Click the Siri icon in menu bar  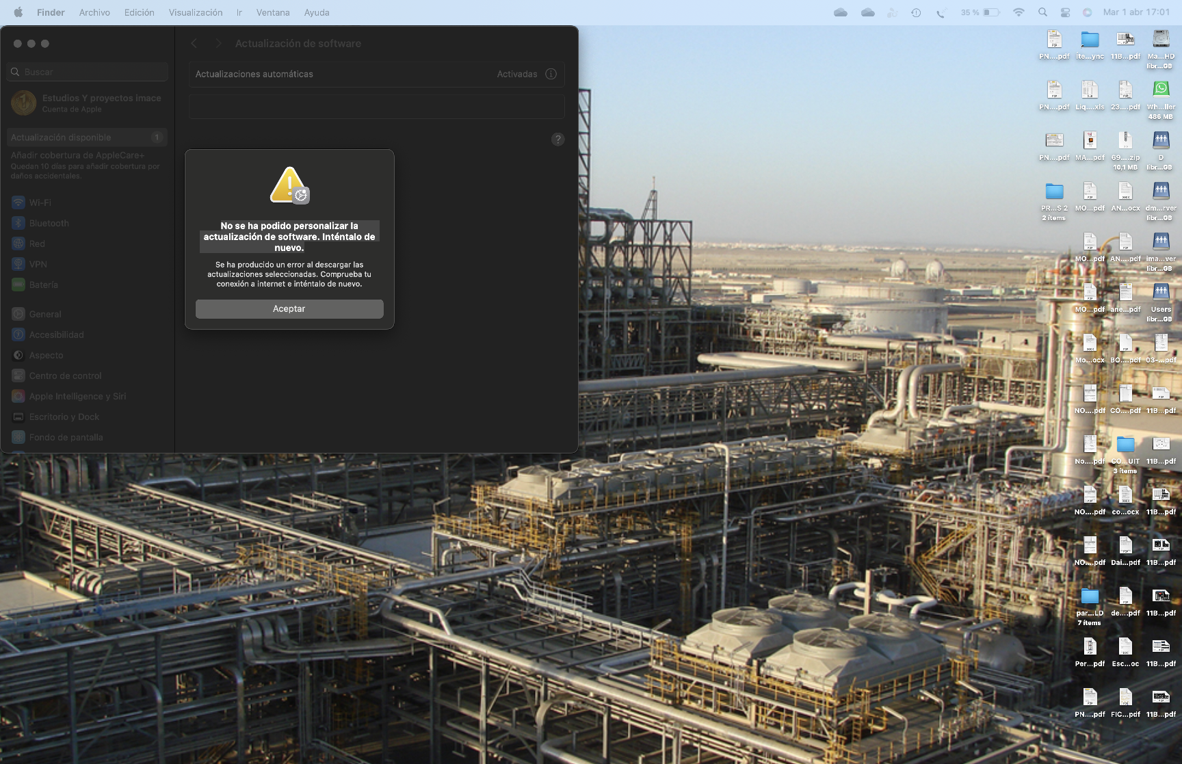click(x=1087, y=12)
